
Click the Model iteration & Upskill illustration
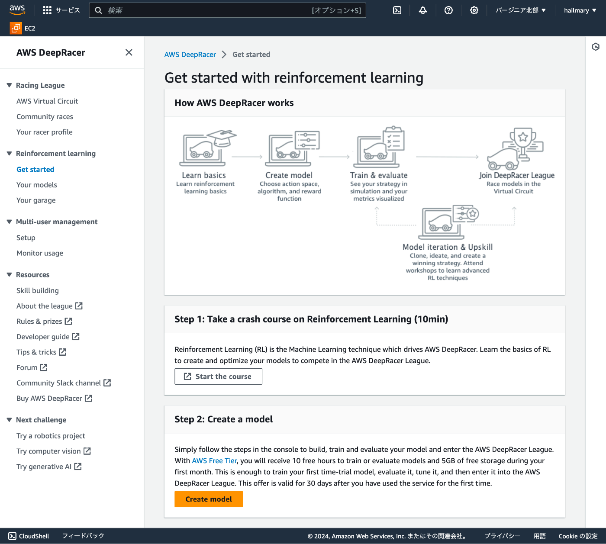pyautogui.click(x=448, y=222)
